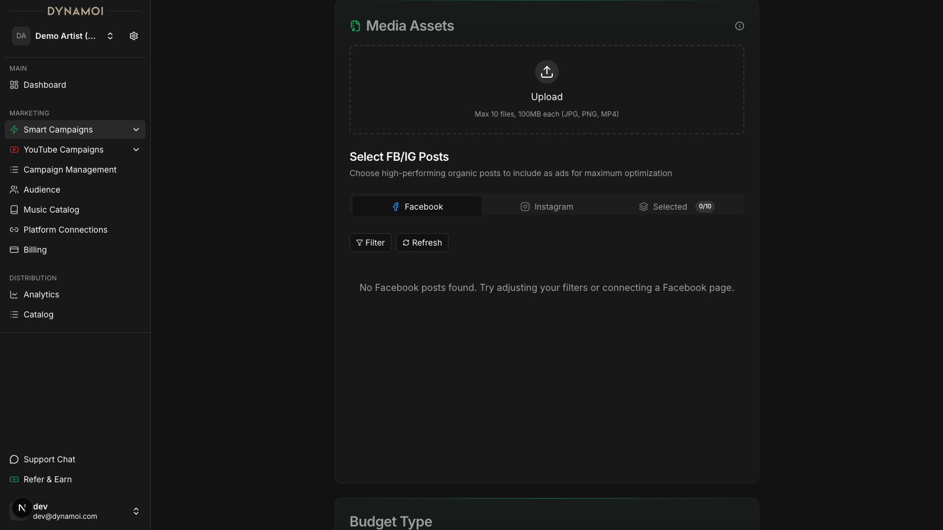Collapse the YouTube Campaigns section
Viewport: 943px width, 530px height.
[136, 150]
